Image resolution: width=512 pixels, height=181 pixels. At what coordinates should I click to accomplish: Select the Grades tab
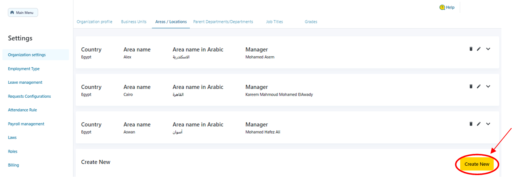tap(311, 22)
